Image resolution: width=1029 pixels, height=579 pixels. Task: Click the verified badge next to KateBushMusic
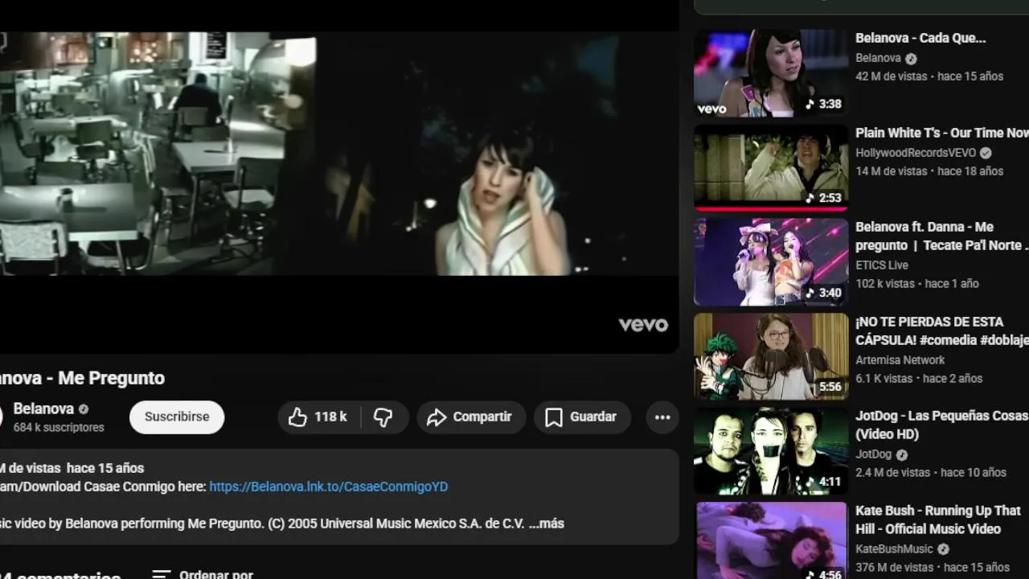tap(943, 549)
